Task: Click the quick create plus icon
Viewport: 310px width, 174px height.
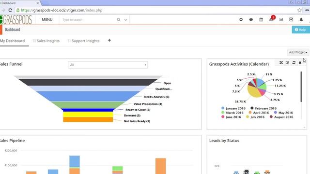Action: click(241, 19)
